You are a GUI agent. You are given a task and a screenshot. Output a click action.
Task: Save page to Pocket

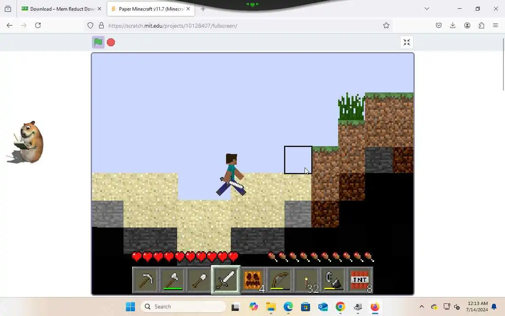[x=439, y=25]
